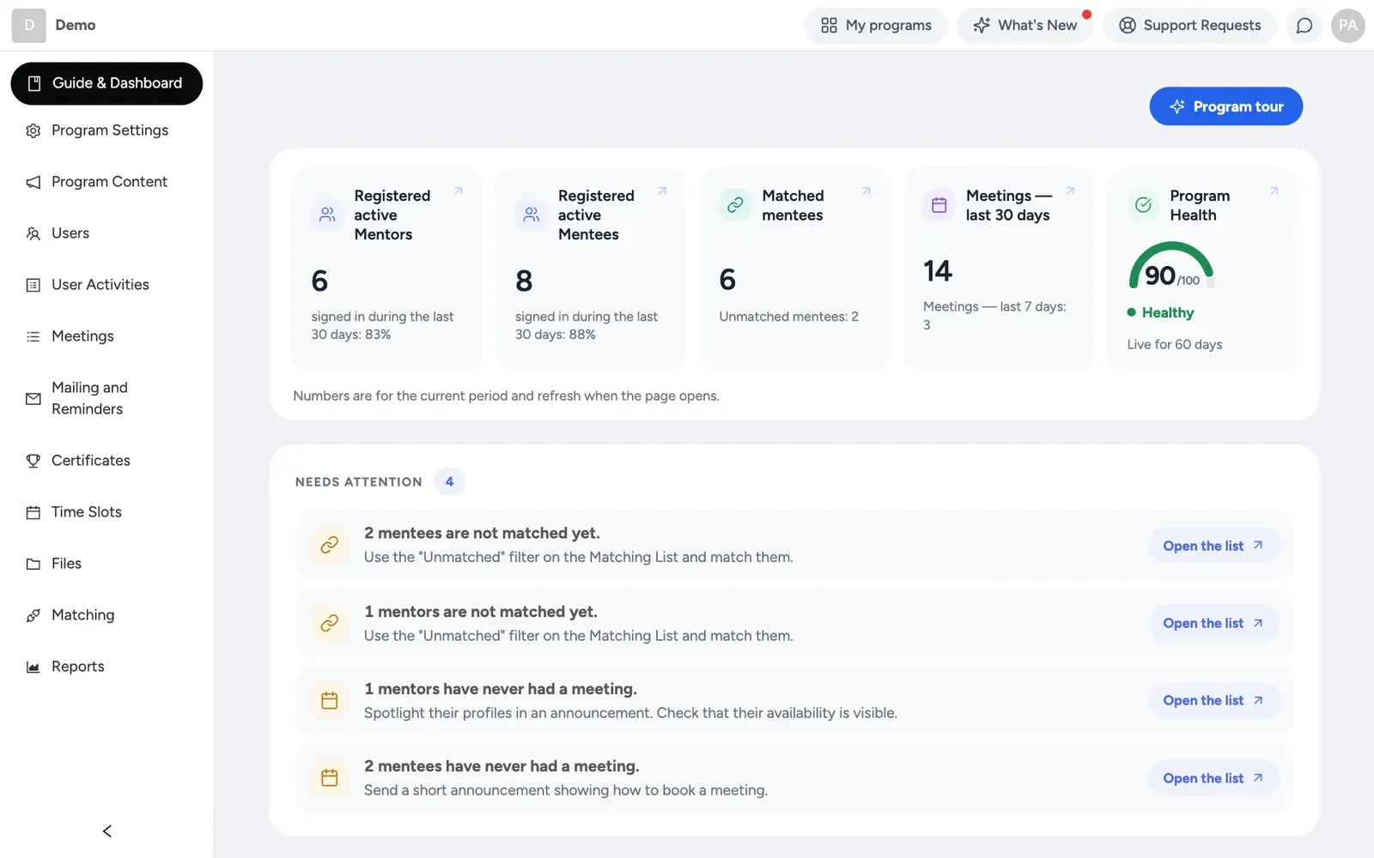Open Mailing and Reminders

click(x=106, y=398)
